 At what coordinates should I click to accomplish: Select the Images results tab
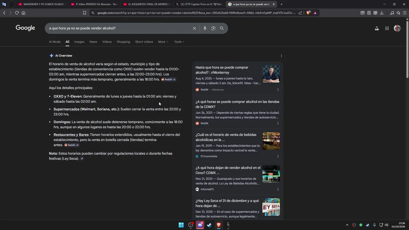click(79, 42)
